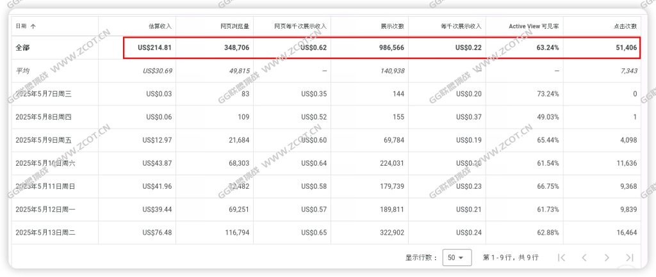This screenshot has height=277, width=656.
Task: Select the 平均 row label
Action: coord(22,71)
